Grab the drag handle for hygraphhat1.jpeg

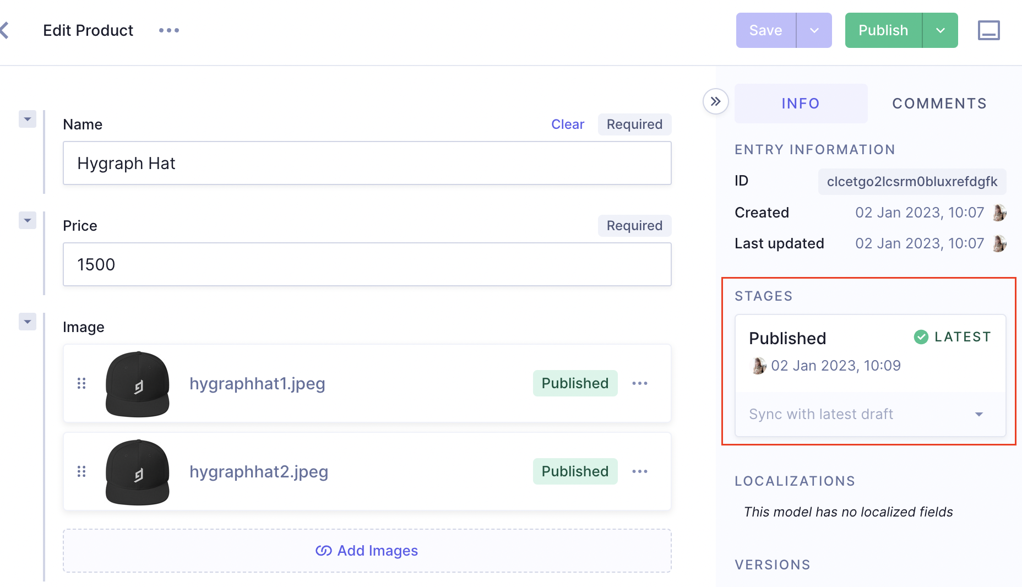81,383
